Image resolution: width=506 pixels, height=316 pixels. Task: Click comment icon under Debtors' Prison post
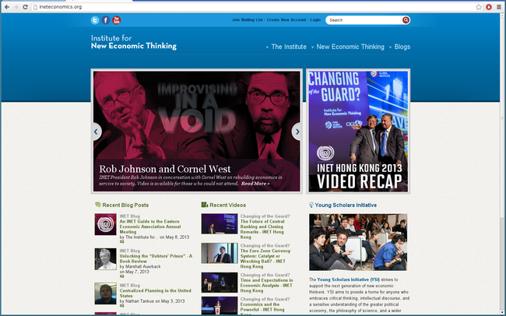click(x=121, y=276)
